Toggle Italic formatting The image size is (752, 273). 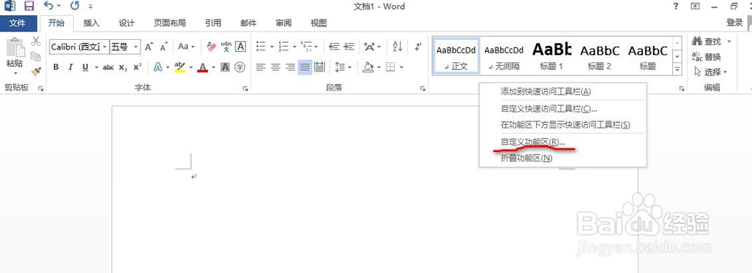pos(71,67)
